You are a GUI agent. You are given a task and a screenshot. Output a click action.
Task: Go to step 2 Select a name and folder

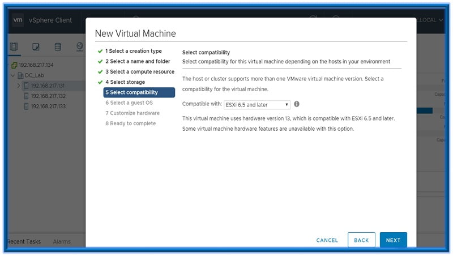(x=137, y=61)
